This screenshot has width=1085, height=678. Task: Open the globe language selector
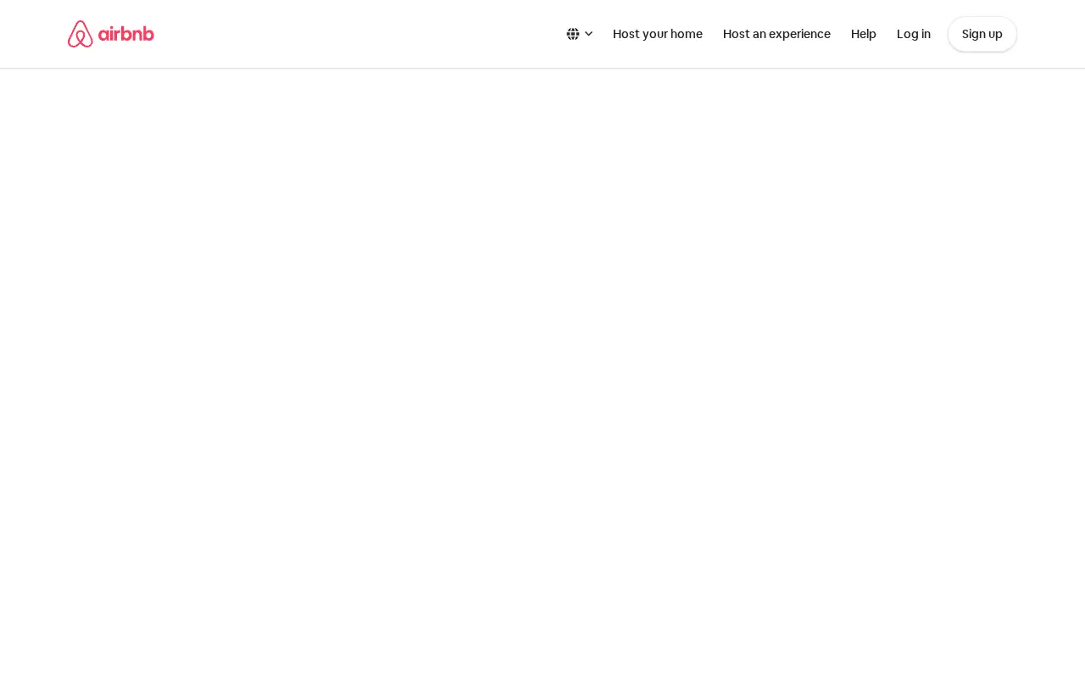(573, 34)
